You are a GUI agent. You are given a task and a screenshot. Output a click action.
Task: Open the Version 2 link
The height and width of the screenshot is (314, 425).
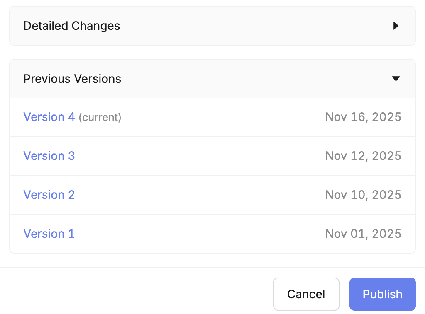coord(49,195)
